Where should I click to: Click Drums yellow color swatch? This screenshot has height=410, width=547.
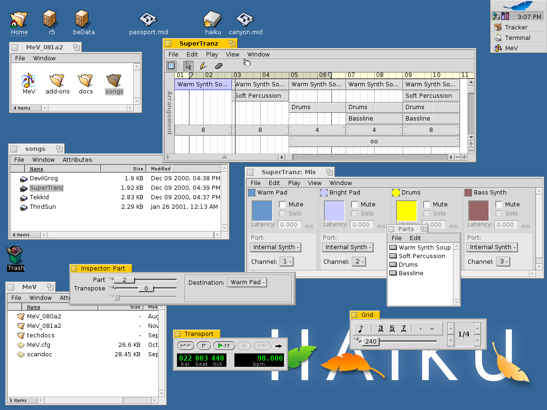coord(406,211)
